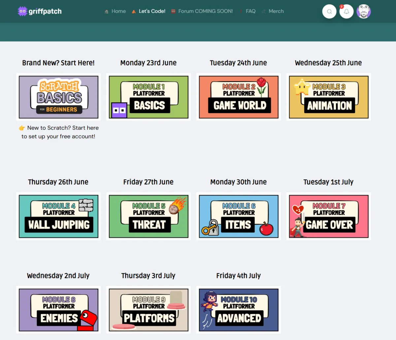
Task: Click the Merch menu icon
Action: click(264, 12)
